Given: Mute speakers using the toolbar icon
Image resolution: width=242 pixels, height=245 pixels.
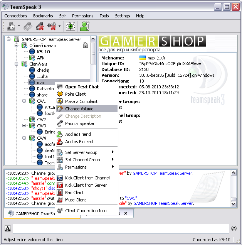Looking at the screenshot, I should (51, 26).
